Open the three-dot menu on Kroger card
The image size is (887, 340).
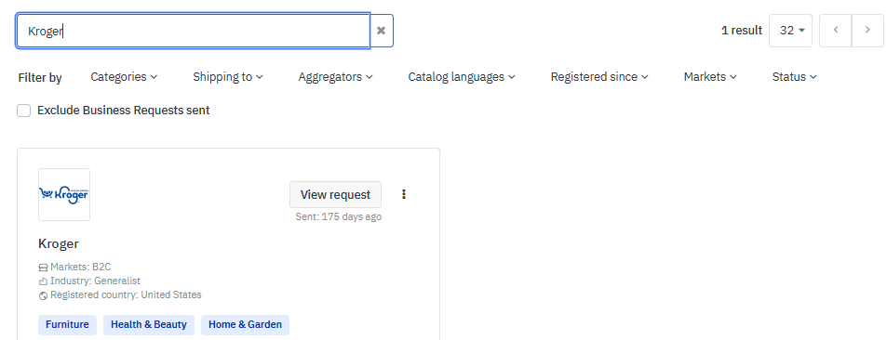(x=404, y=194)
